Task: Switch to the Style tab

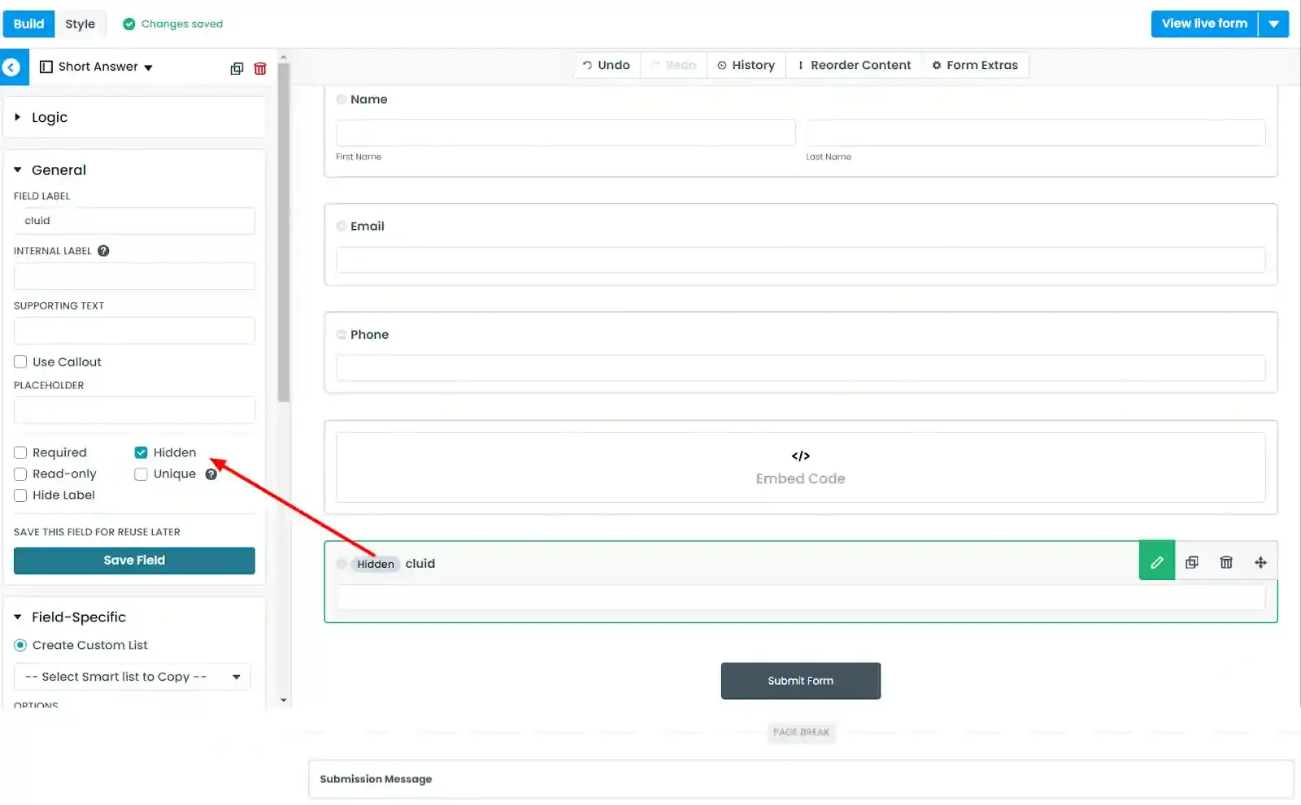Action: 80,24
